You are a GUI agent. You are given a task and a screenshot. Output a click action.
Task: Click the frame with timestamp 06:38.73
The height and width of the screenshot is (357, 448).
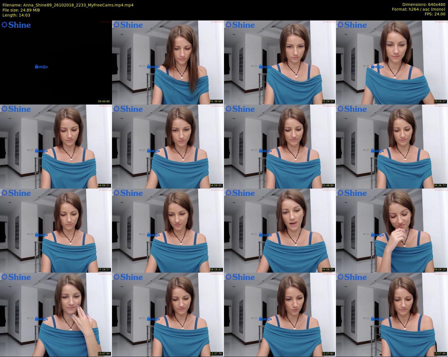[x=392, y=146]
